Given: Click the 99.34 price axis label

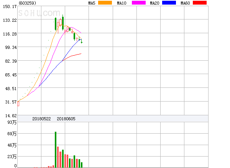Looking at the screenshot, I should 11,47.
